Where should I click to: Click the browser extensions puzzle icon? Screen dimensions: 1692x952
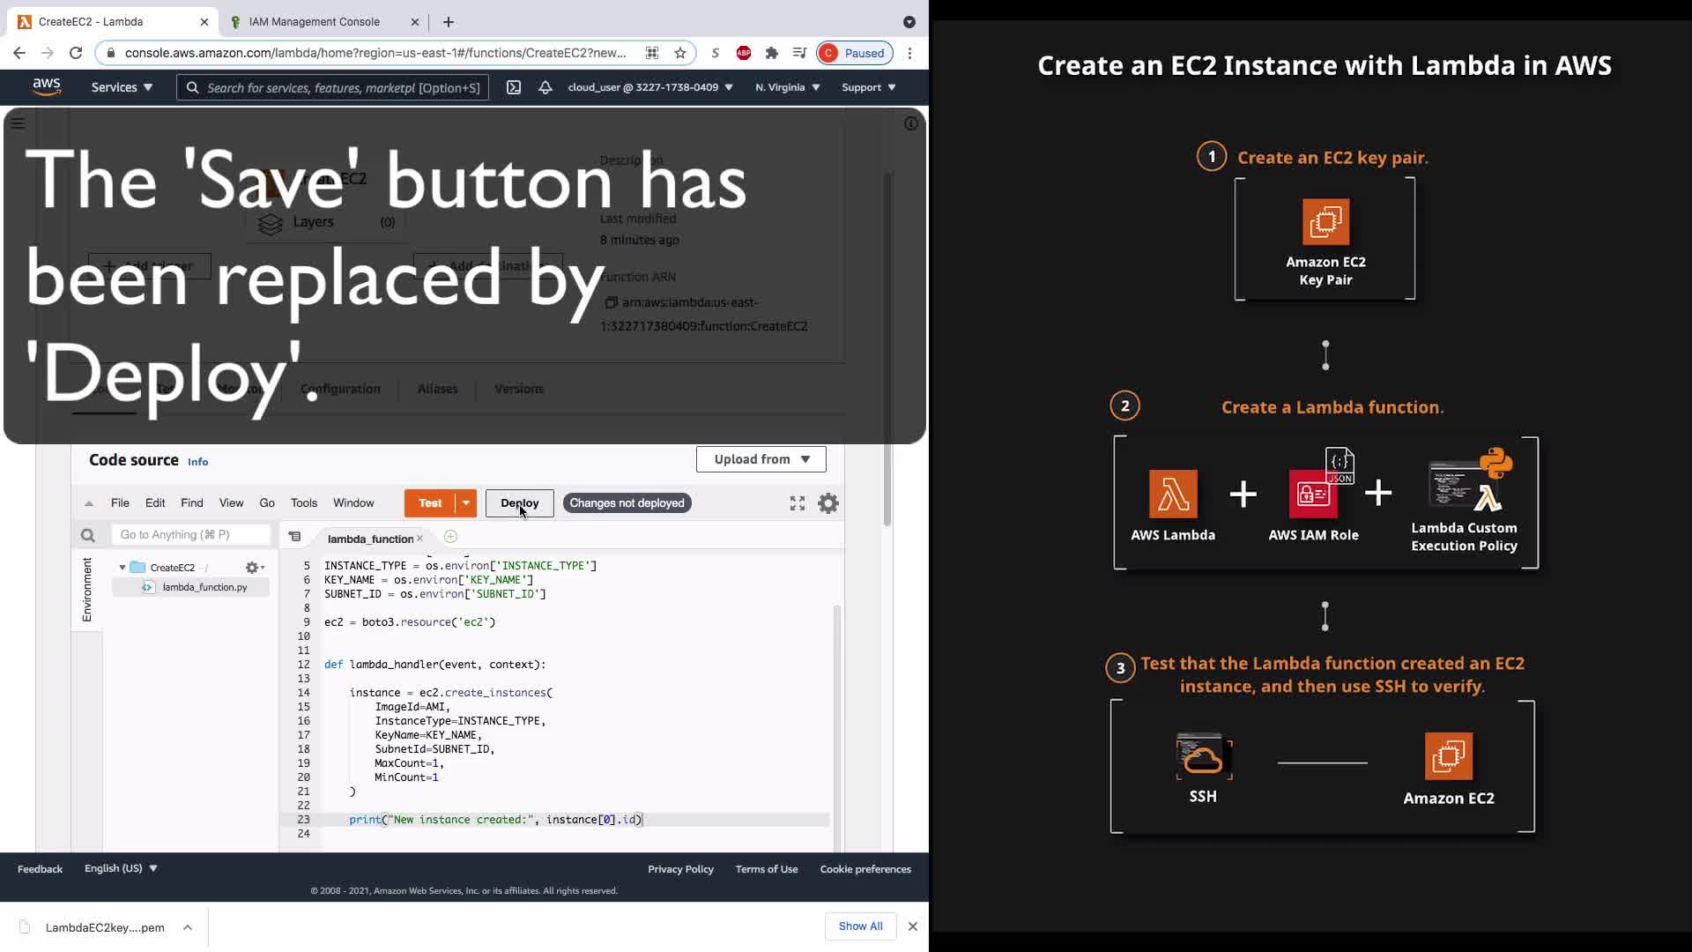[x=772, y=53]
